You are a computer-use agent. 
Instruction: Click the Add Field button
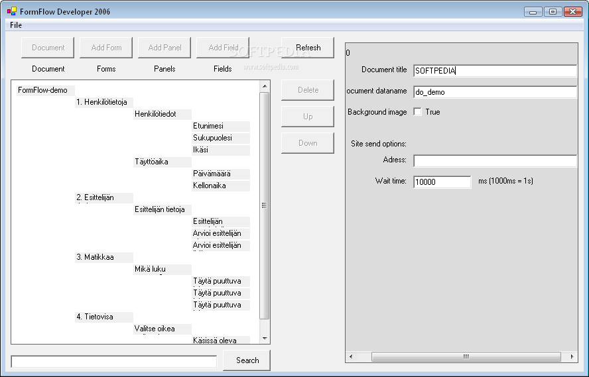pos(223,48)
